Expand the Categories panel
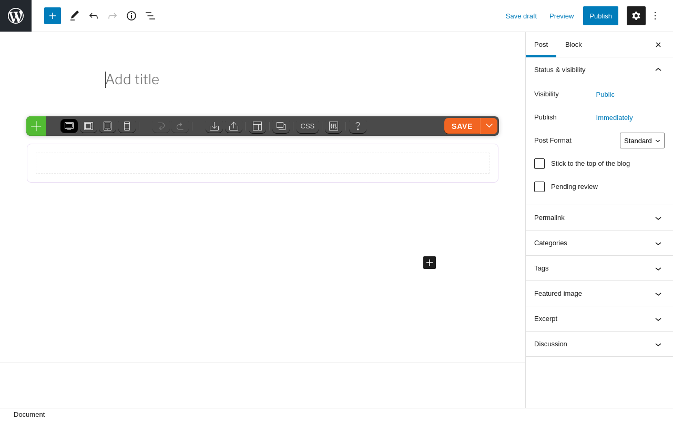Viewport: 673px width, 421px height. click(599, 243)
